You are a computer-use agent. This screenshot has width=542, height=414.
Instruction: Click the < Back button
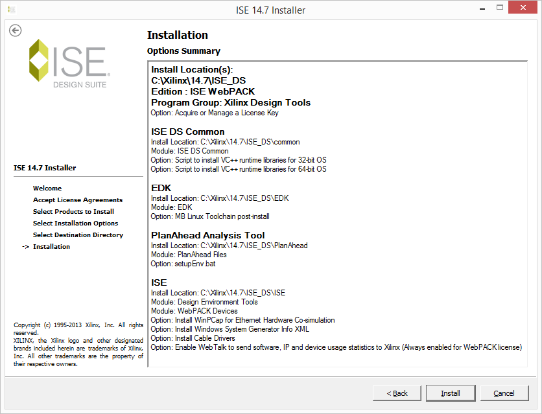click(x=397, y=393)
